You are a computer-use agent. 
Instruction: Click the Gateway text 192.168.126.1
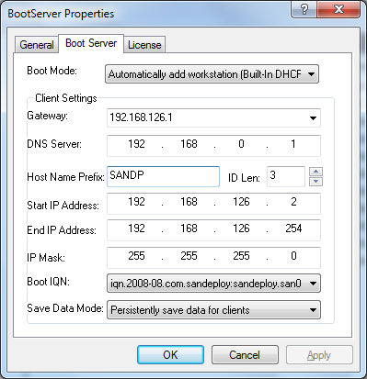[x=141, y=117]
